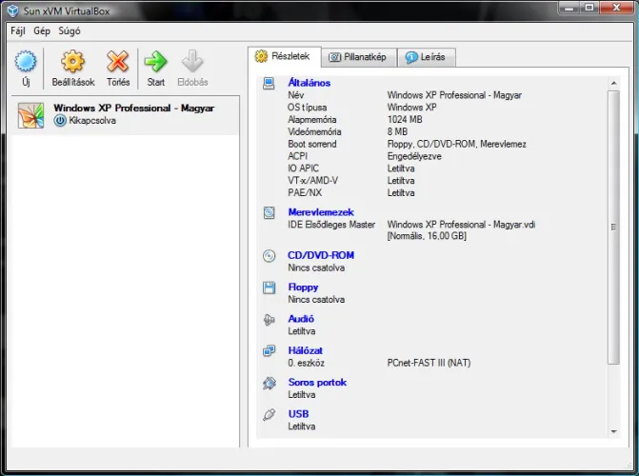Click the details scrollbar up arrow

tap(613, 83)
